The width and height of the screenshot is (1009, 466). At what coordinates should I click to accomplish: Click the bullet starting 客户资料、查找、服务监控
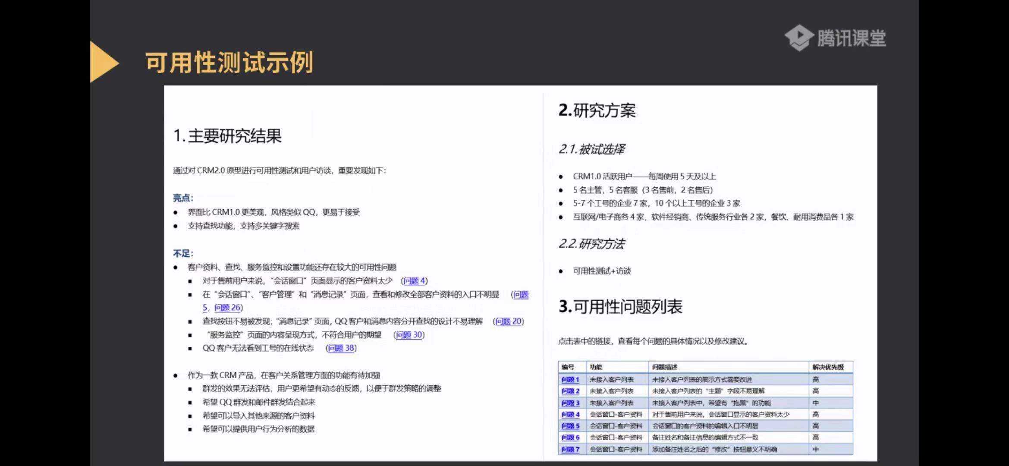292,267
